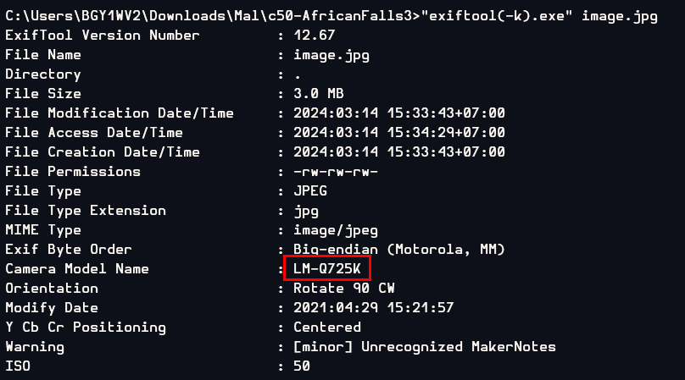Image resolution: width=685 pixels, height=380 pixels.
Task: Click the ISO value 50
Action: click(x=302, y=366)
